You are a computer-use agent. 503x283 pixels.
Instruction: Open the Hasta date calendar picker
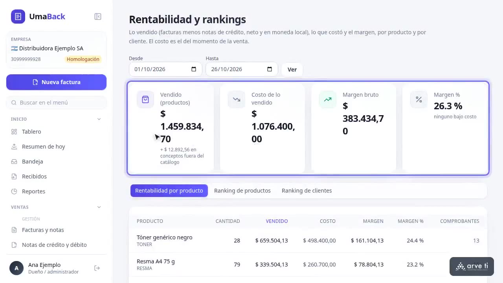pyautogui.click(x=270, y=69)
